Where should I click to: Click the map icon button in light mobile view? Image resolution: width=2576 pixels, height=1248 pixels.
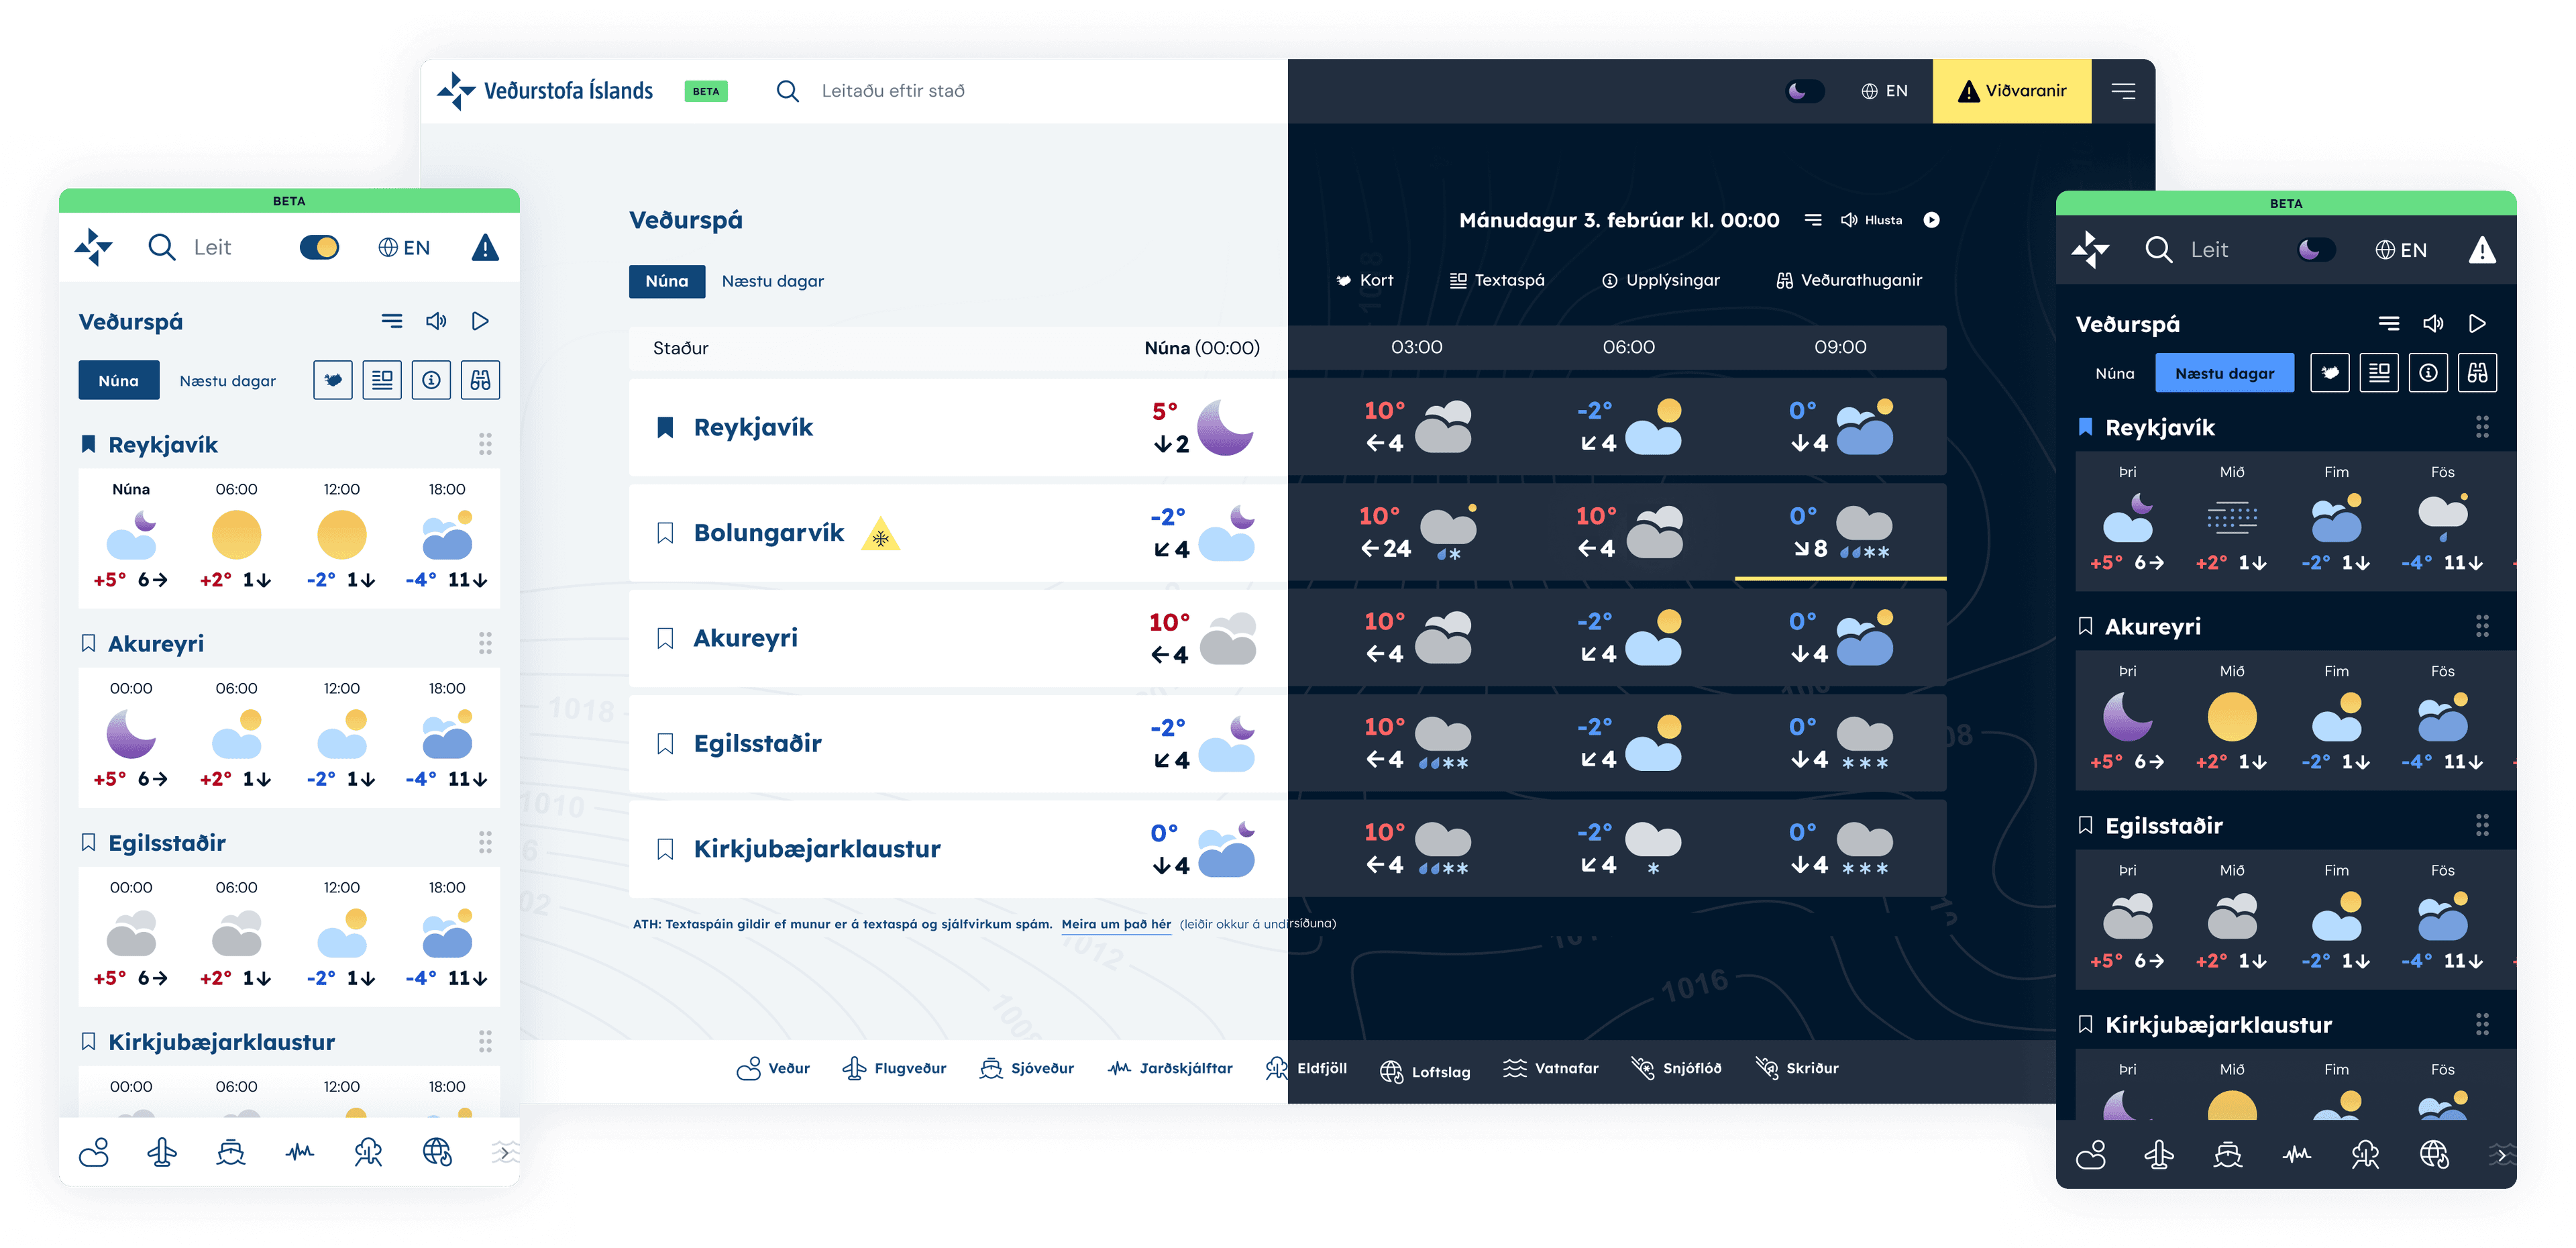[333, 380]
